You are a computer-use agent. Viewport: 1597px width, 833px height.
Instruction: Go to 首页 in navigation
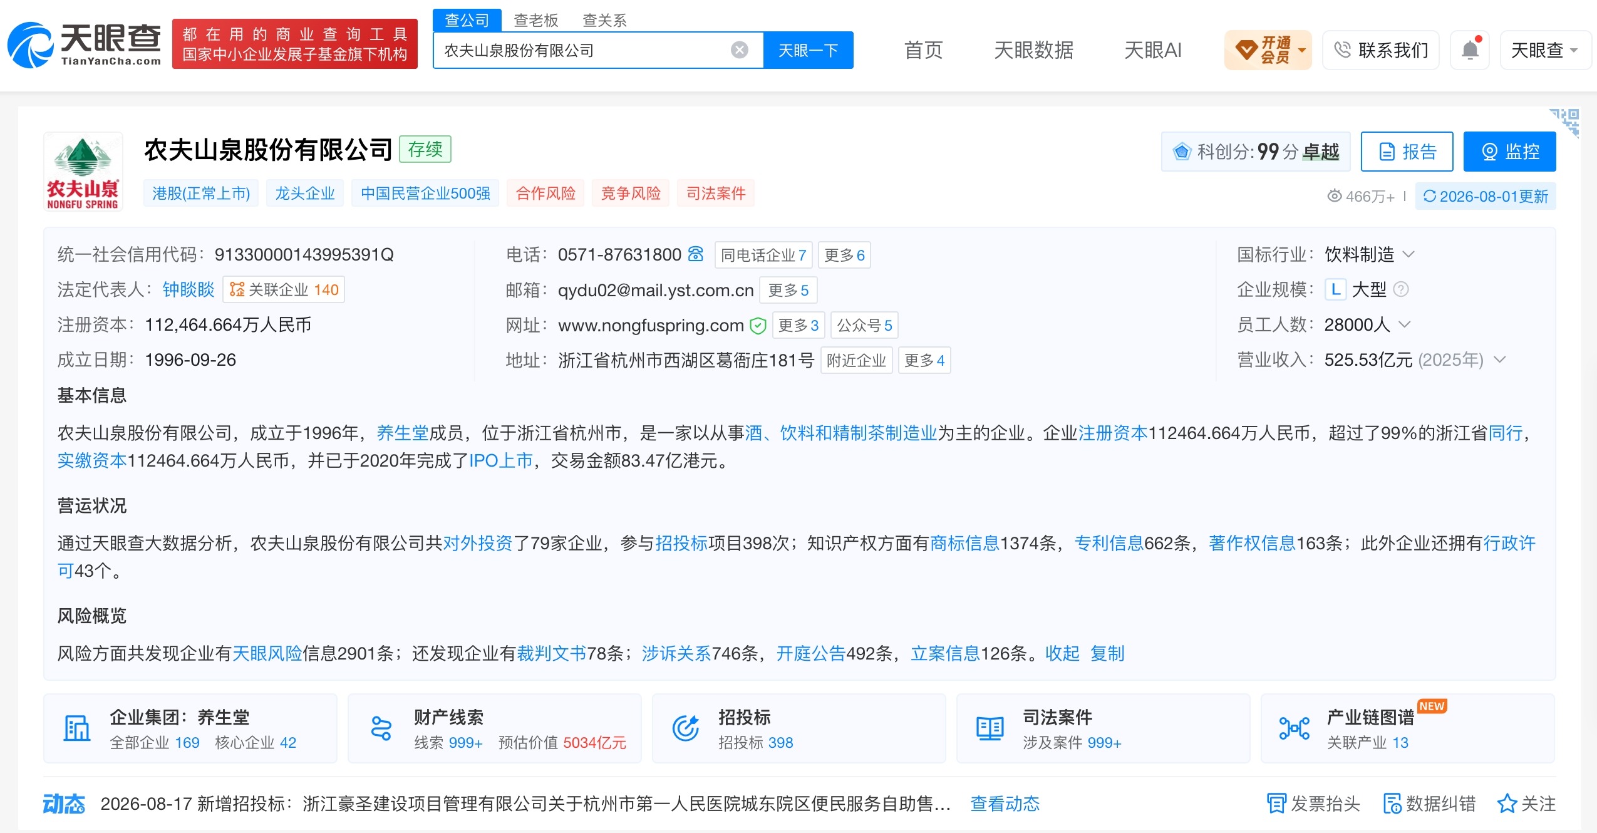point(924,50)
